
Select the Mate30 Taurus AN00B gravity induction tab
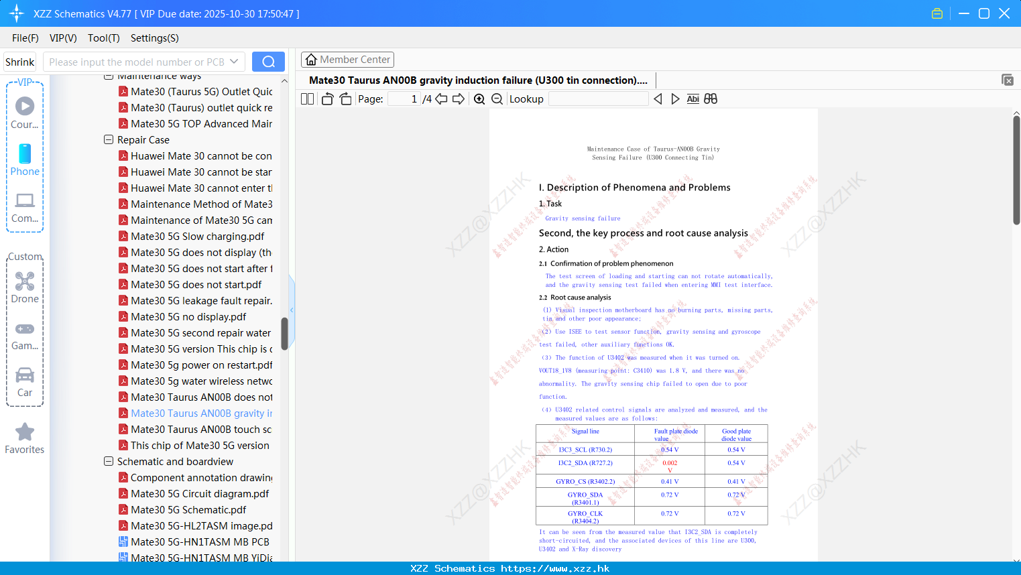tap(478, 80)
